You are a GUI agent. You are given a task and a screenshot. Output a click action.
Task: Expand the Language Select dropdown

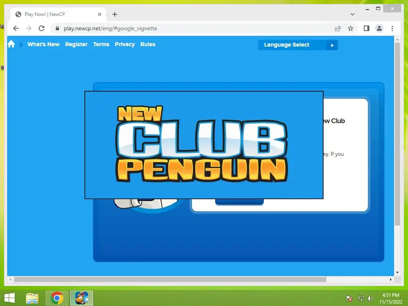point(298,45)
